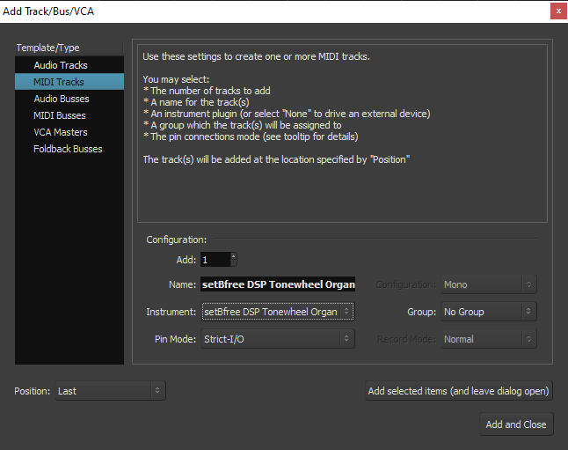Click the pin connections mode help line
The image size is (568, 450).
point(251,136)
